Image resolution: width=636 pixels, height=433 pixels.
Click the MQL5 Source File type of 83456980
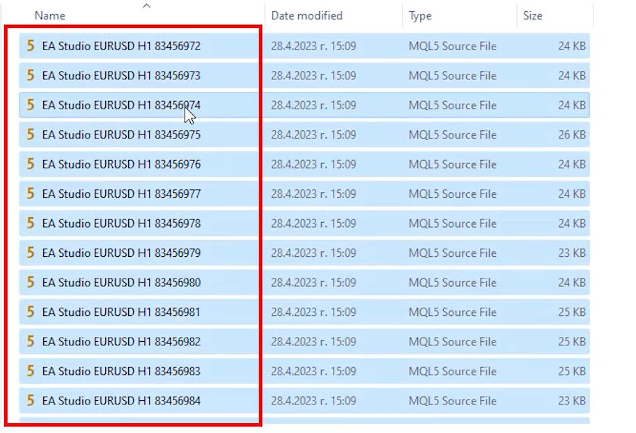tap(452, 283)
